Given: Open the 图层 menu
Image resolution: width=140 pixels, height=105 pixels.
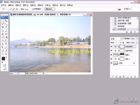Looking at the screenshot, I should pos(26,5).
